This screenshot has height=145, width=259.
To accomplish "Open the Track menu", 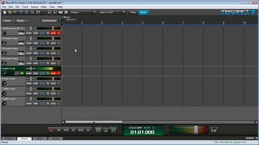I will pos(25,7).
